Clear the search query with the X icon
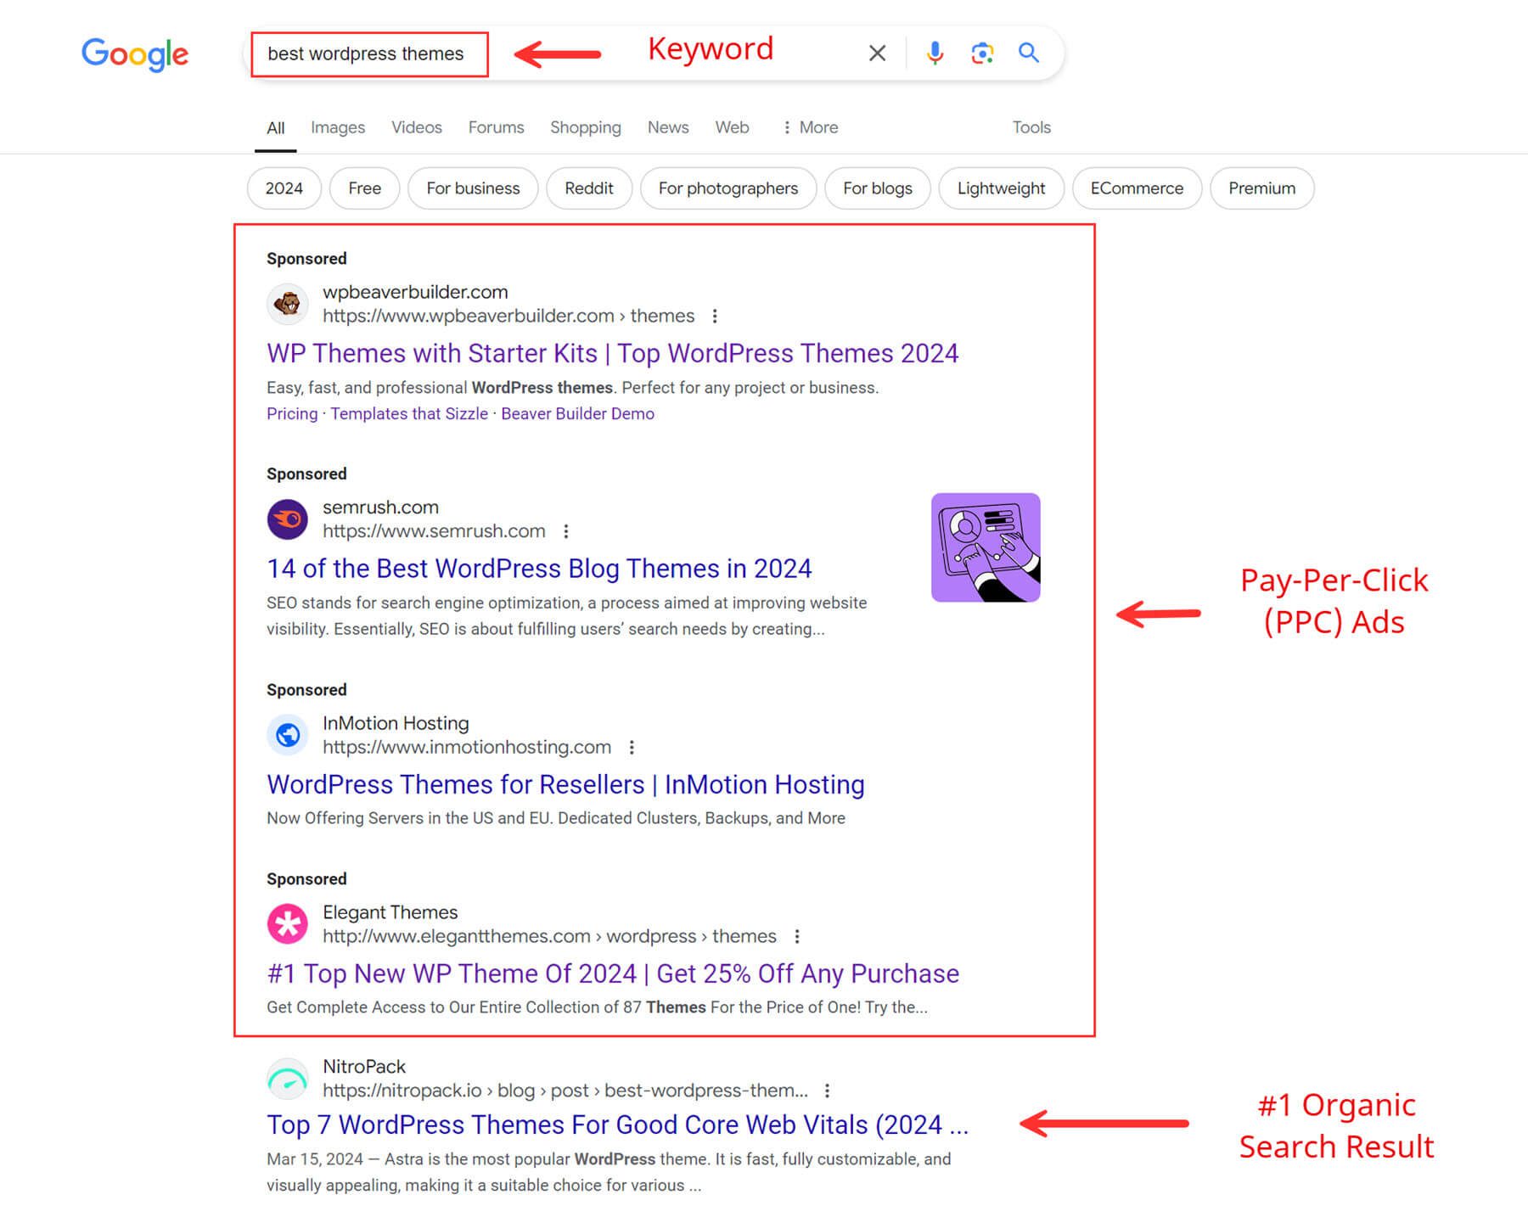The height and width of the screenshot is (1217, 1528). pos(876,53)
